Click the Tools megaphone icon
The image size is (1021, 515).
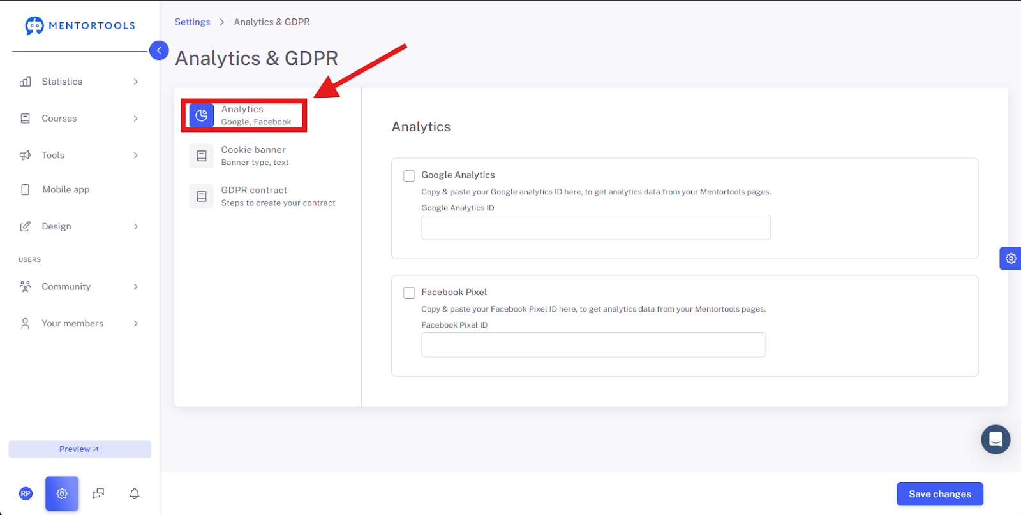click(26, 156)
